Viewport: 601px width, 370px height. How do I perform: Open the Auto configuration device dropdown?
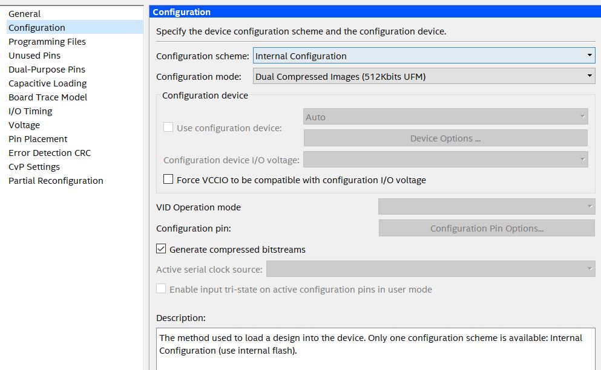445,117
